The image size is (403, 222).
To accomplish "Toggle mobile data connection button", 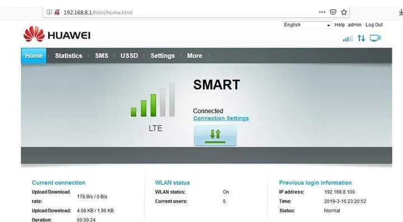I will point(215,136).
